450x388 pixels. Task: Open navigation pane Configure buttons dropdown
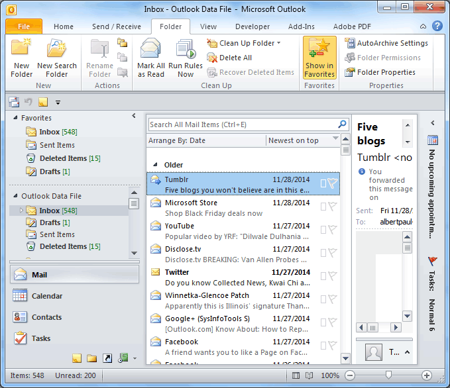[135, 358]
